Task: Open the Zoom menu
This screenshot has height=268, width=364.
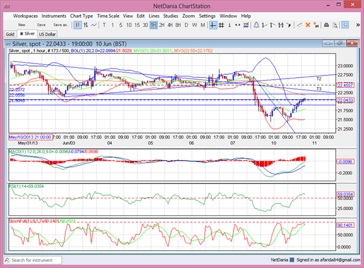Action: [x=188, y=16]
